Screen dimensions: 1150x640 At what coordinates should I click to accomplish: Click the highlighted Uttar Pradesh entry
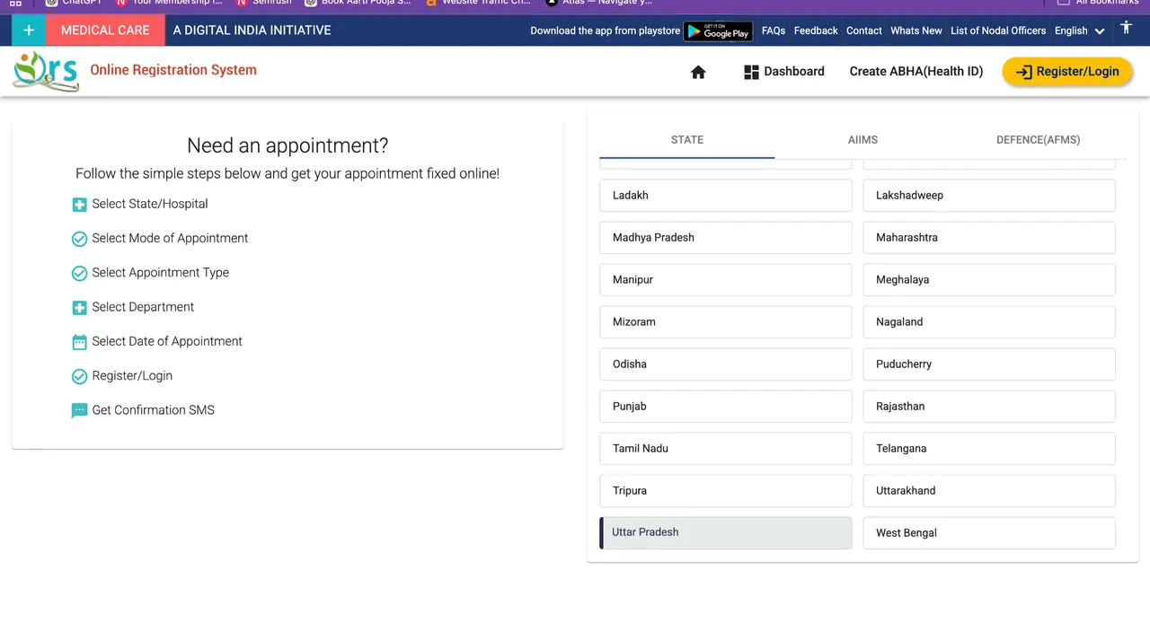(726, 532)
